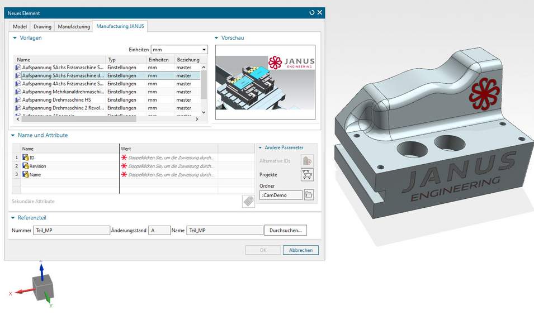This screenshot has height=315, width=534.
Task: Select template Aufspannung Drehmaschine HS
Action: (107, 100)
